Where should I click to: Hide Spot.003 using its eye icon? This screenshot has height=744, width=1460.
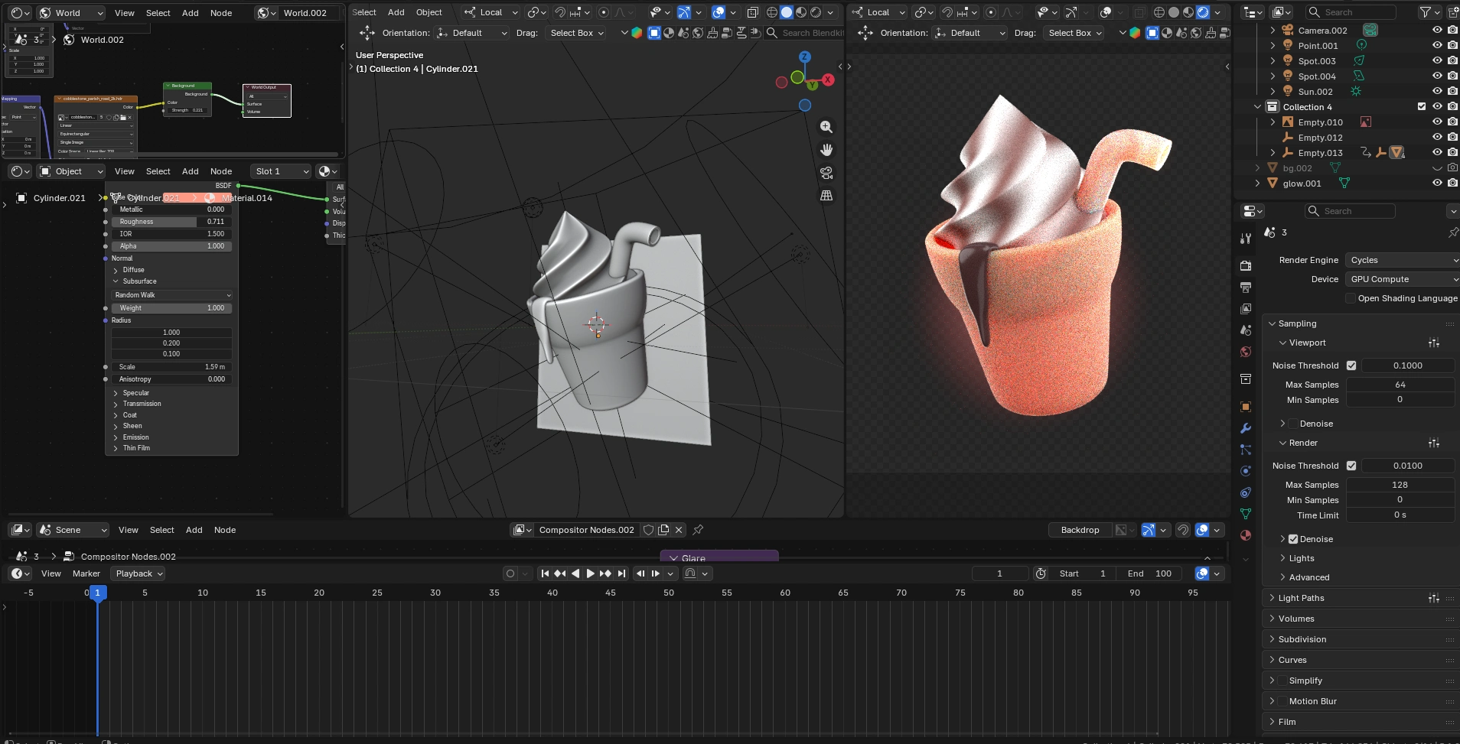click(x=1437, y=61)
